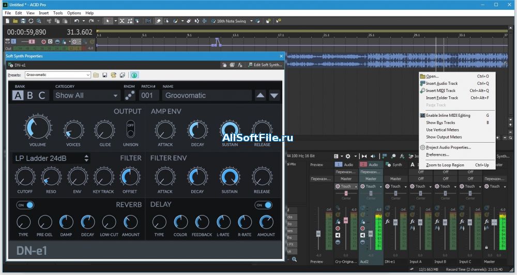
Task: Choose Insert MIDI Track from context menu
Action: (457, 90)
